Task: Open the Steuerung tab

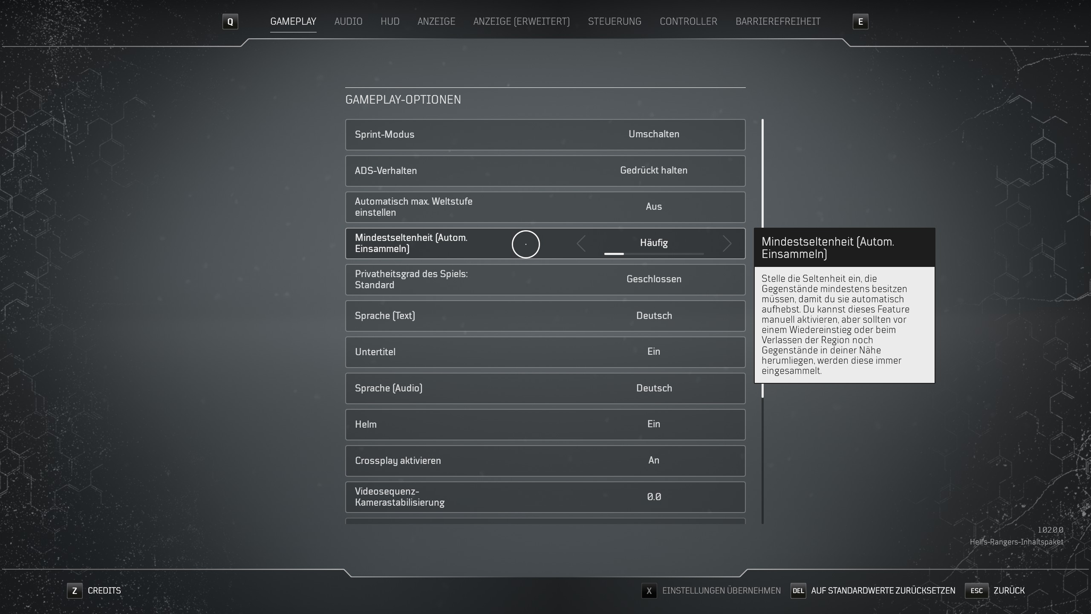Action: pos(615,21)
